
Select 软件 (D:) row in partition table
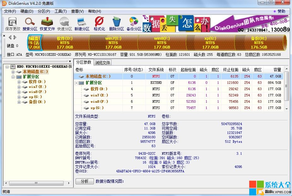tap(179, 89)
